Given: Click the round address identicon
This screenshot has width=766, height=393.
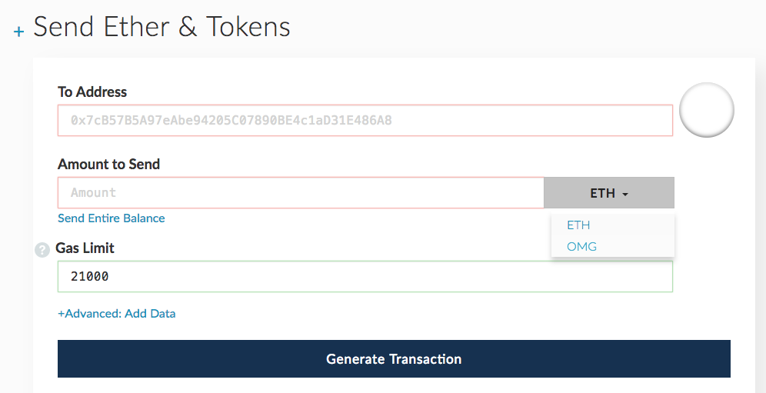Looking at the screenshot, I should (706, 110).
